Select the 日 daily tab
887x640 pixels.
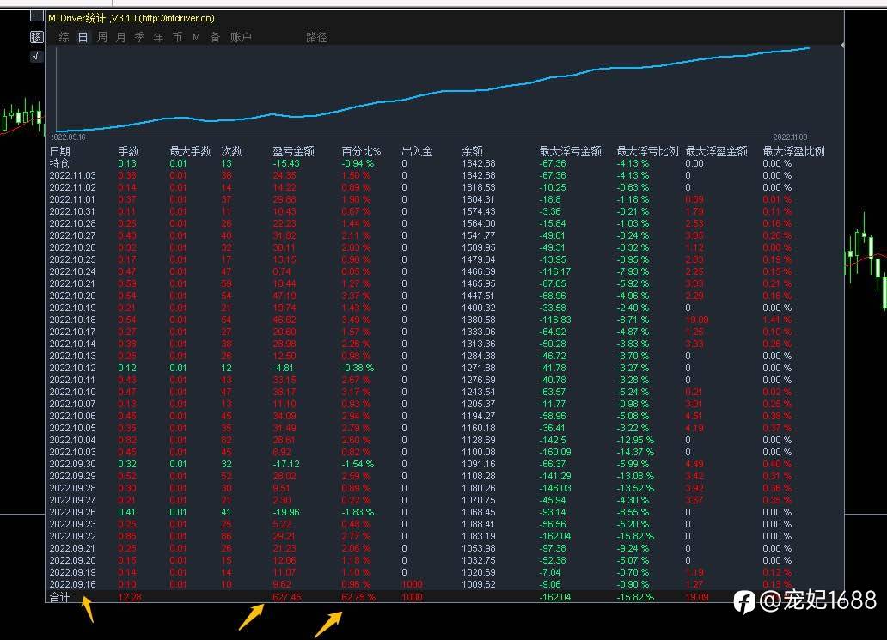point(83,37)
